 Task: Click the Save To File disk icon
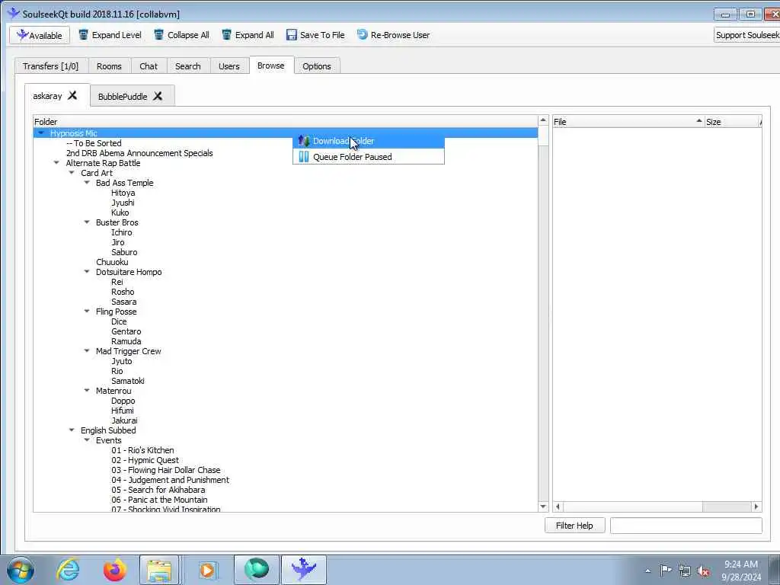pos(292,35)
